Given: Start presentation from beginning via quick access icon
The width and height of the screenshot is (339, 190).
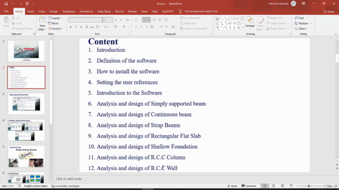Looking at the screenshot, I should pyautogui.click(x=27, y=4).
